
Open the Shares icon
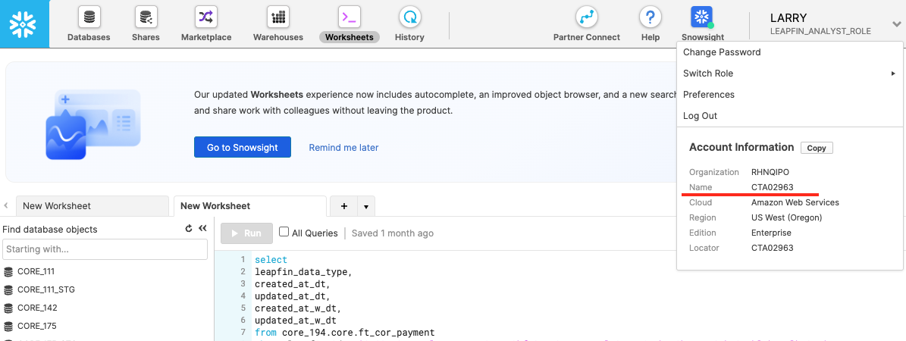point(146,17)
